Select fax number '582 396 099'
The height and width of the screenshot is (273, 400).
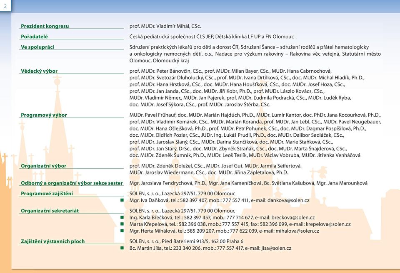273,224
